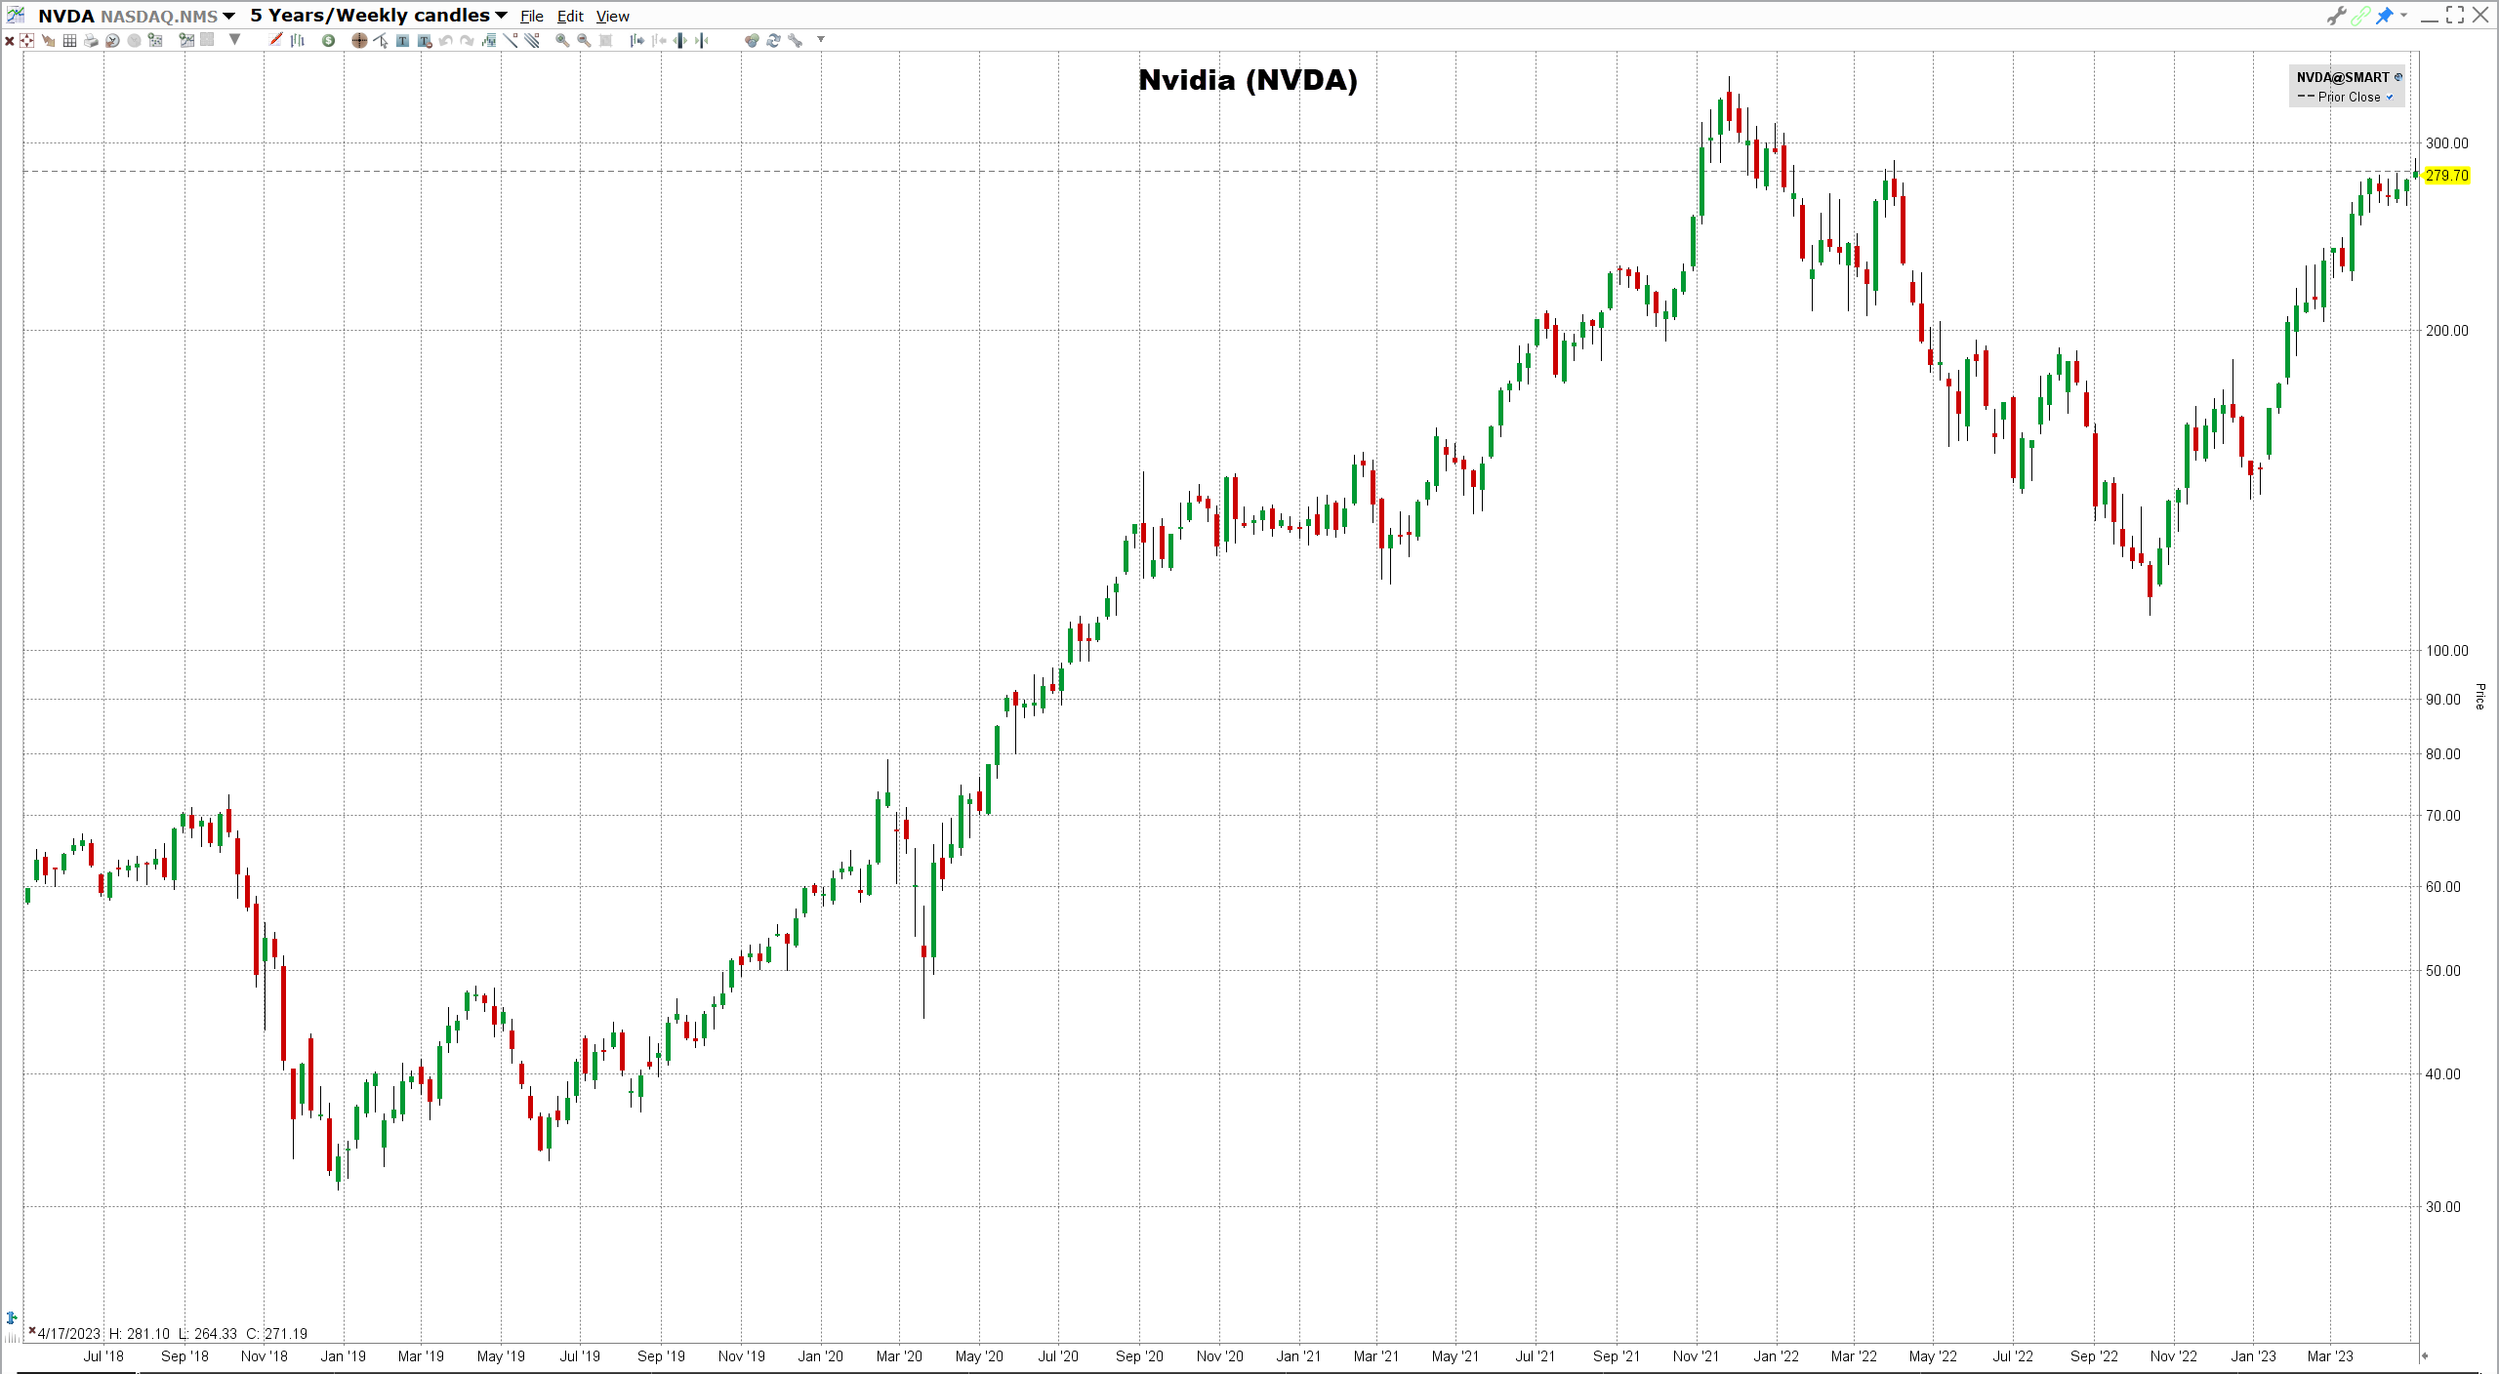Click the refresh arrows toolbar icon

[773, 40]
